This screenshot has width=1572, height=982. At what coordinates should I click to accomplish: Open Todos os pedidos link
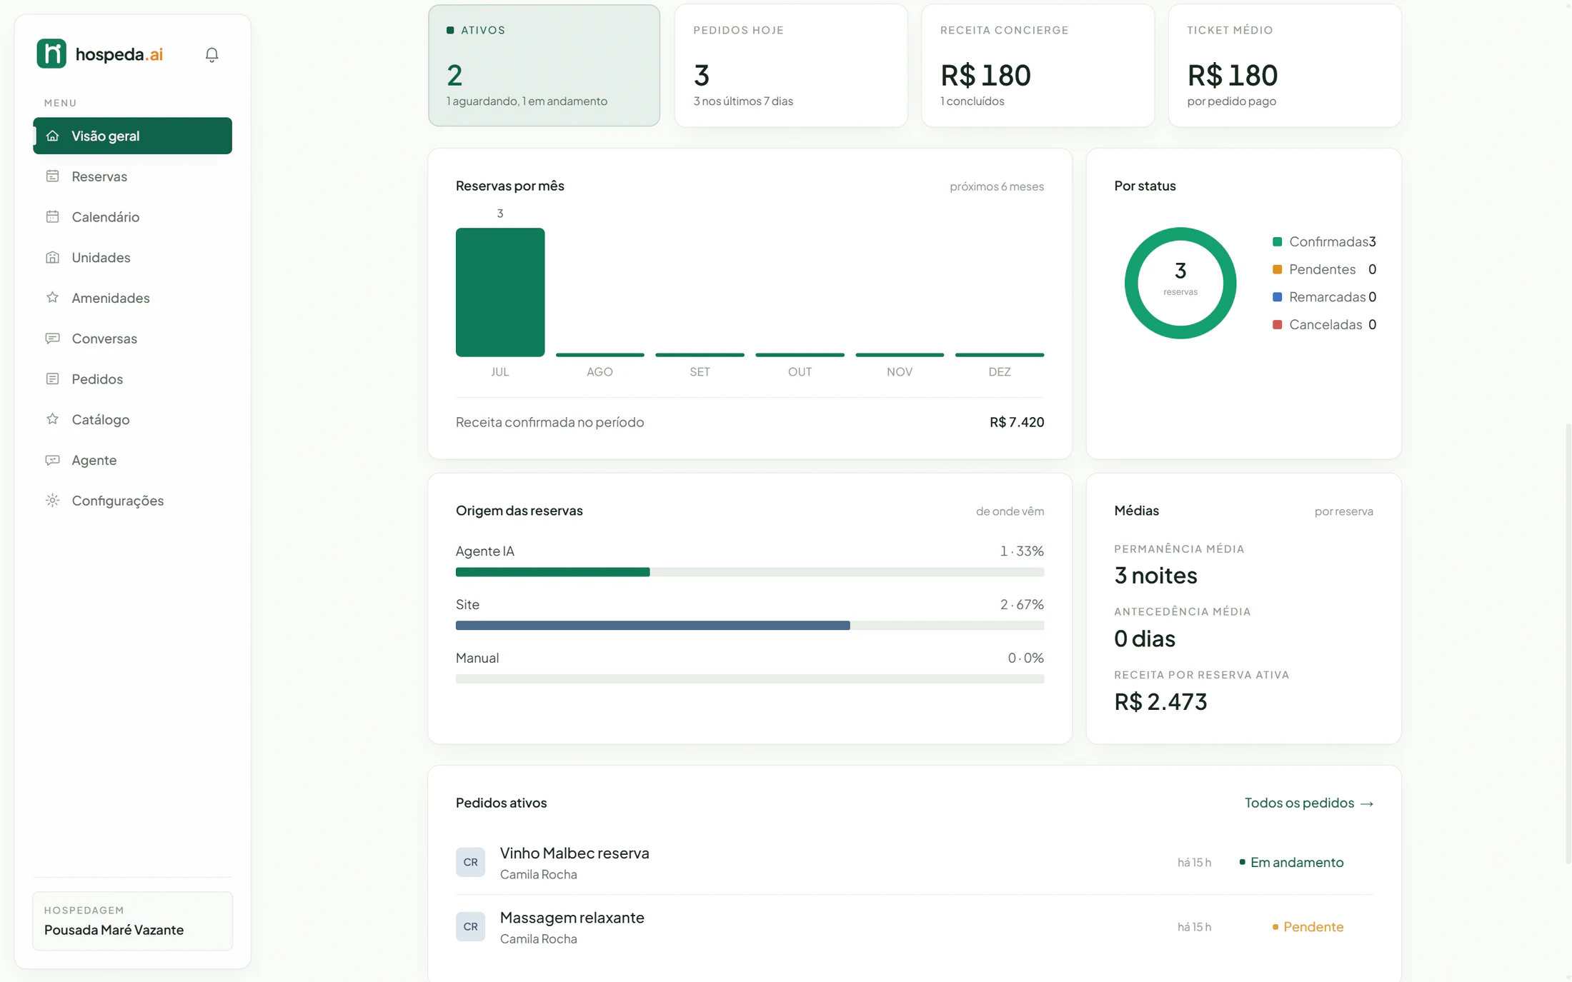[x=1309, y=803]
